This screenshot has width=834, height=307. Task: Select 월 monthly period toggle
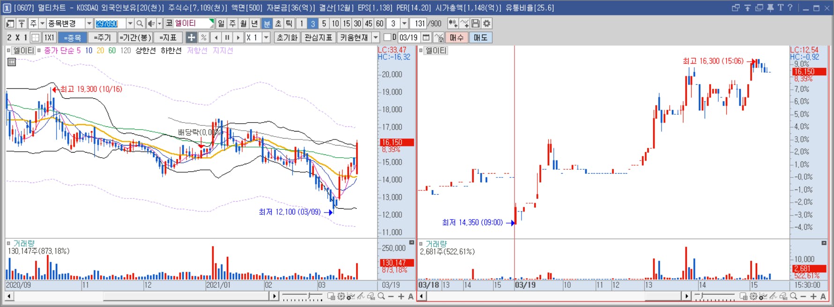click(244, 23)
